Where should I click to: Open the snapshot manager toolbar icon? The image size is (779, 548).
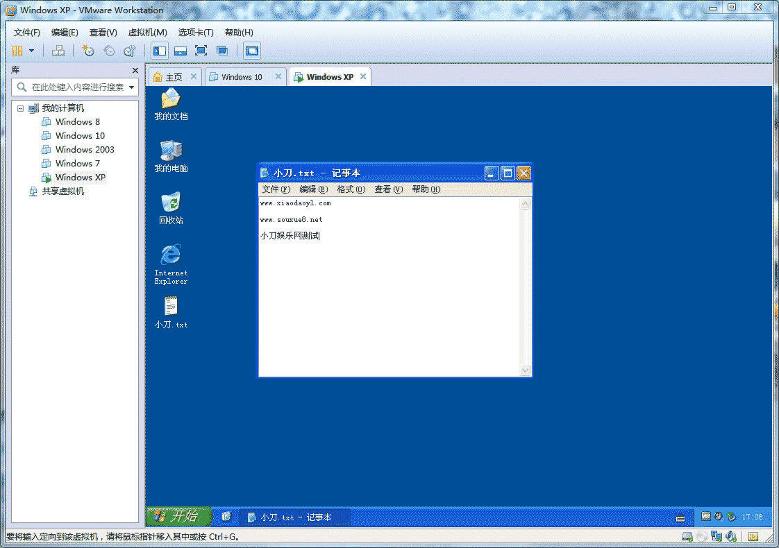pos(130,51)
